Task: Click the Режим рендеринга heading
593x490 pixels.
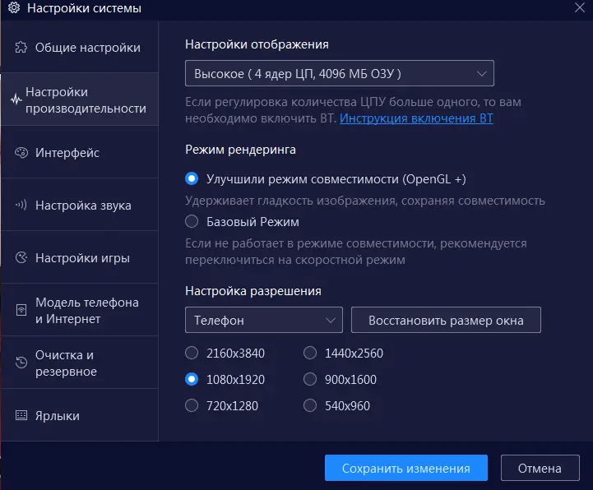Action: (x=240, y=150)
